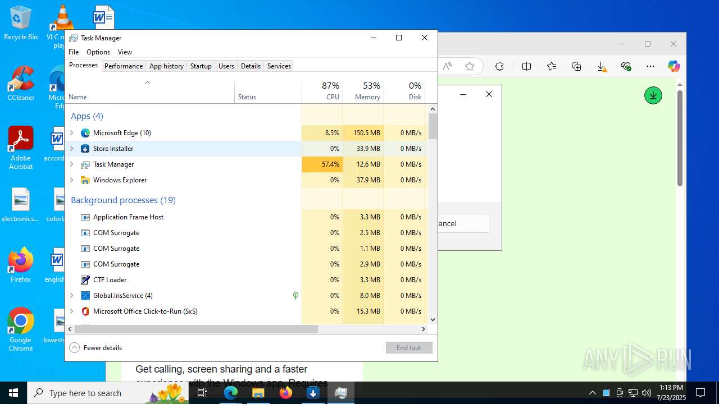This screenshot has width=719, height=404.
Task: Open Windows Start menu
Action: coord(13,393)
